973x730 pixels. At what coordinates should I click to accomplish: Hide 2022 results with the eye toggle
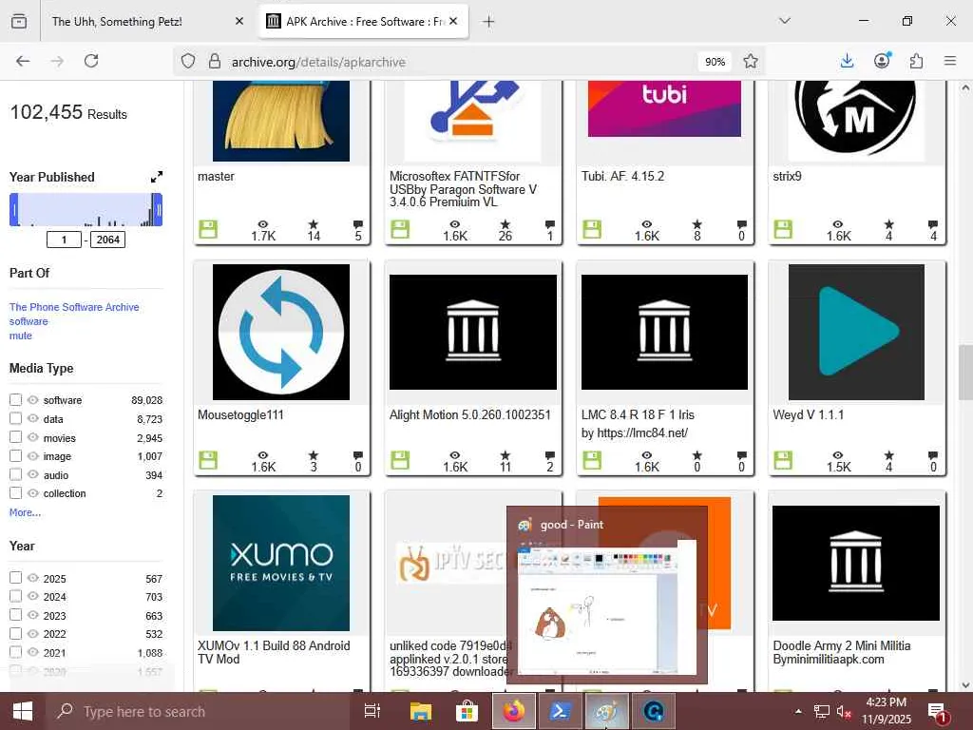(33, 634)
